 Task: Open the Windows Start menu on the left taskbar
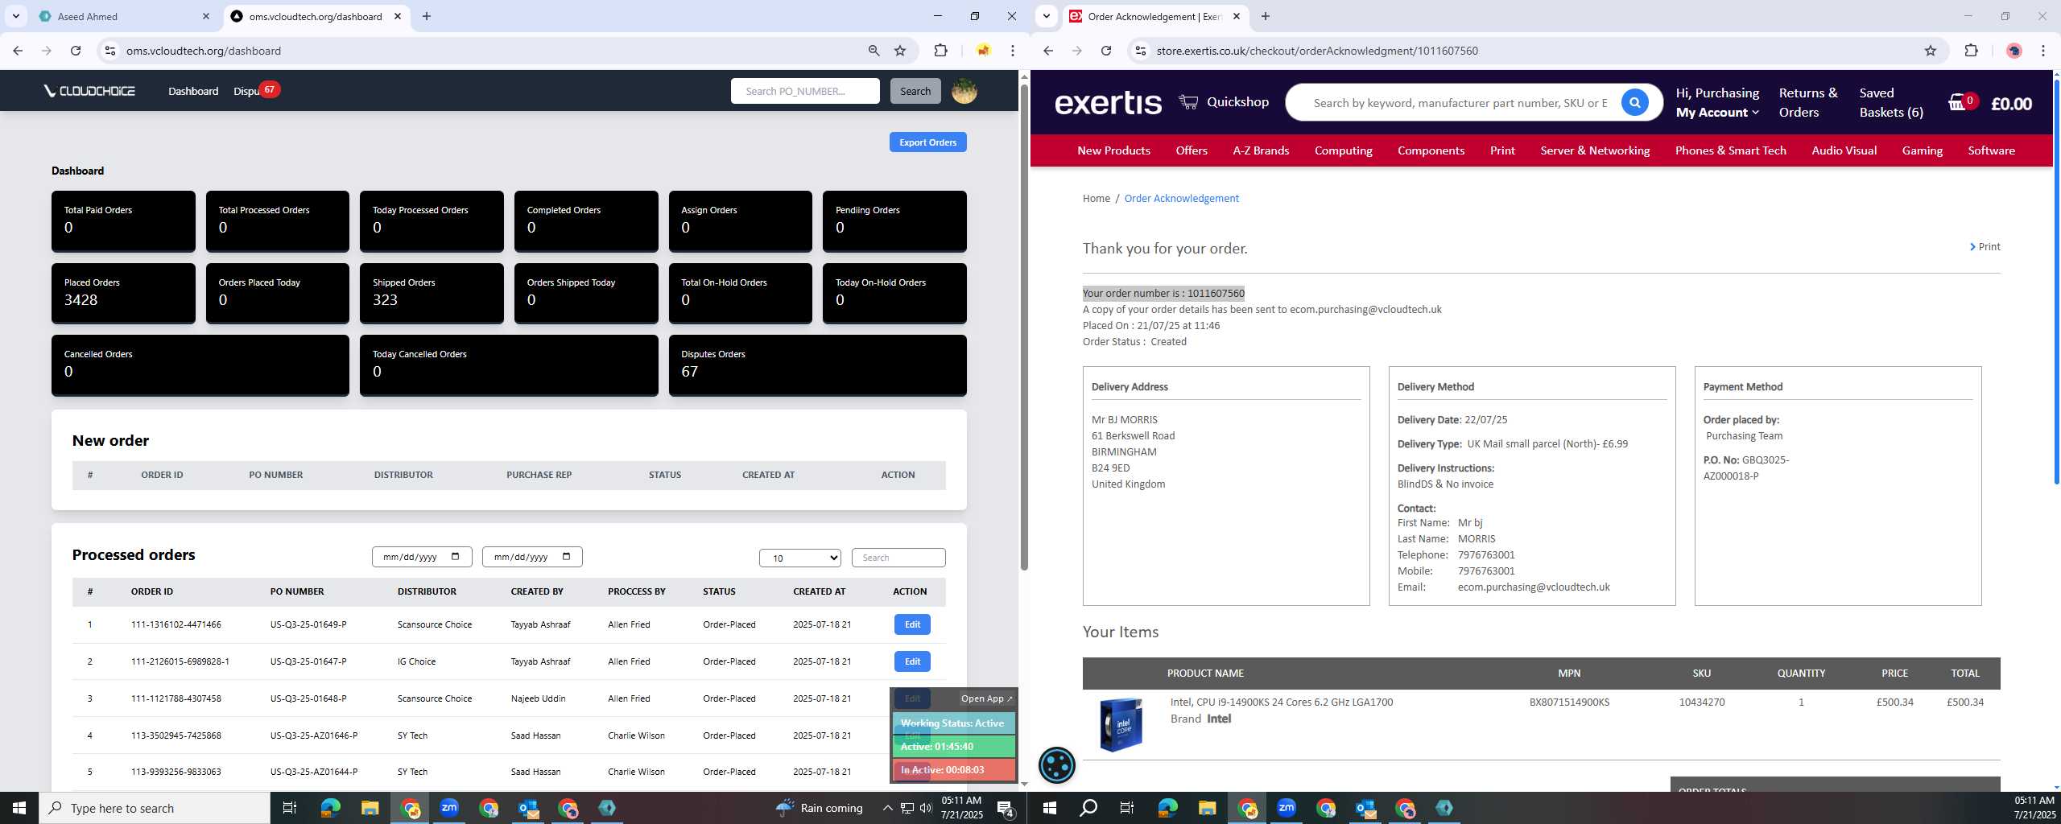(19, 808)
